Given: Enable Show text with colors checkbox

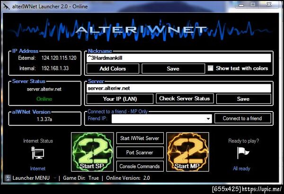Looking at the screenshot, I should [210, 68].
